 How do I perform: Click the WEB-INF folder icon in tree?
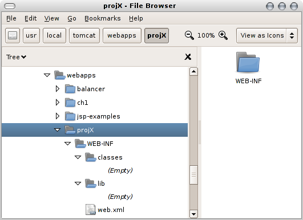click(80, 144)
